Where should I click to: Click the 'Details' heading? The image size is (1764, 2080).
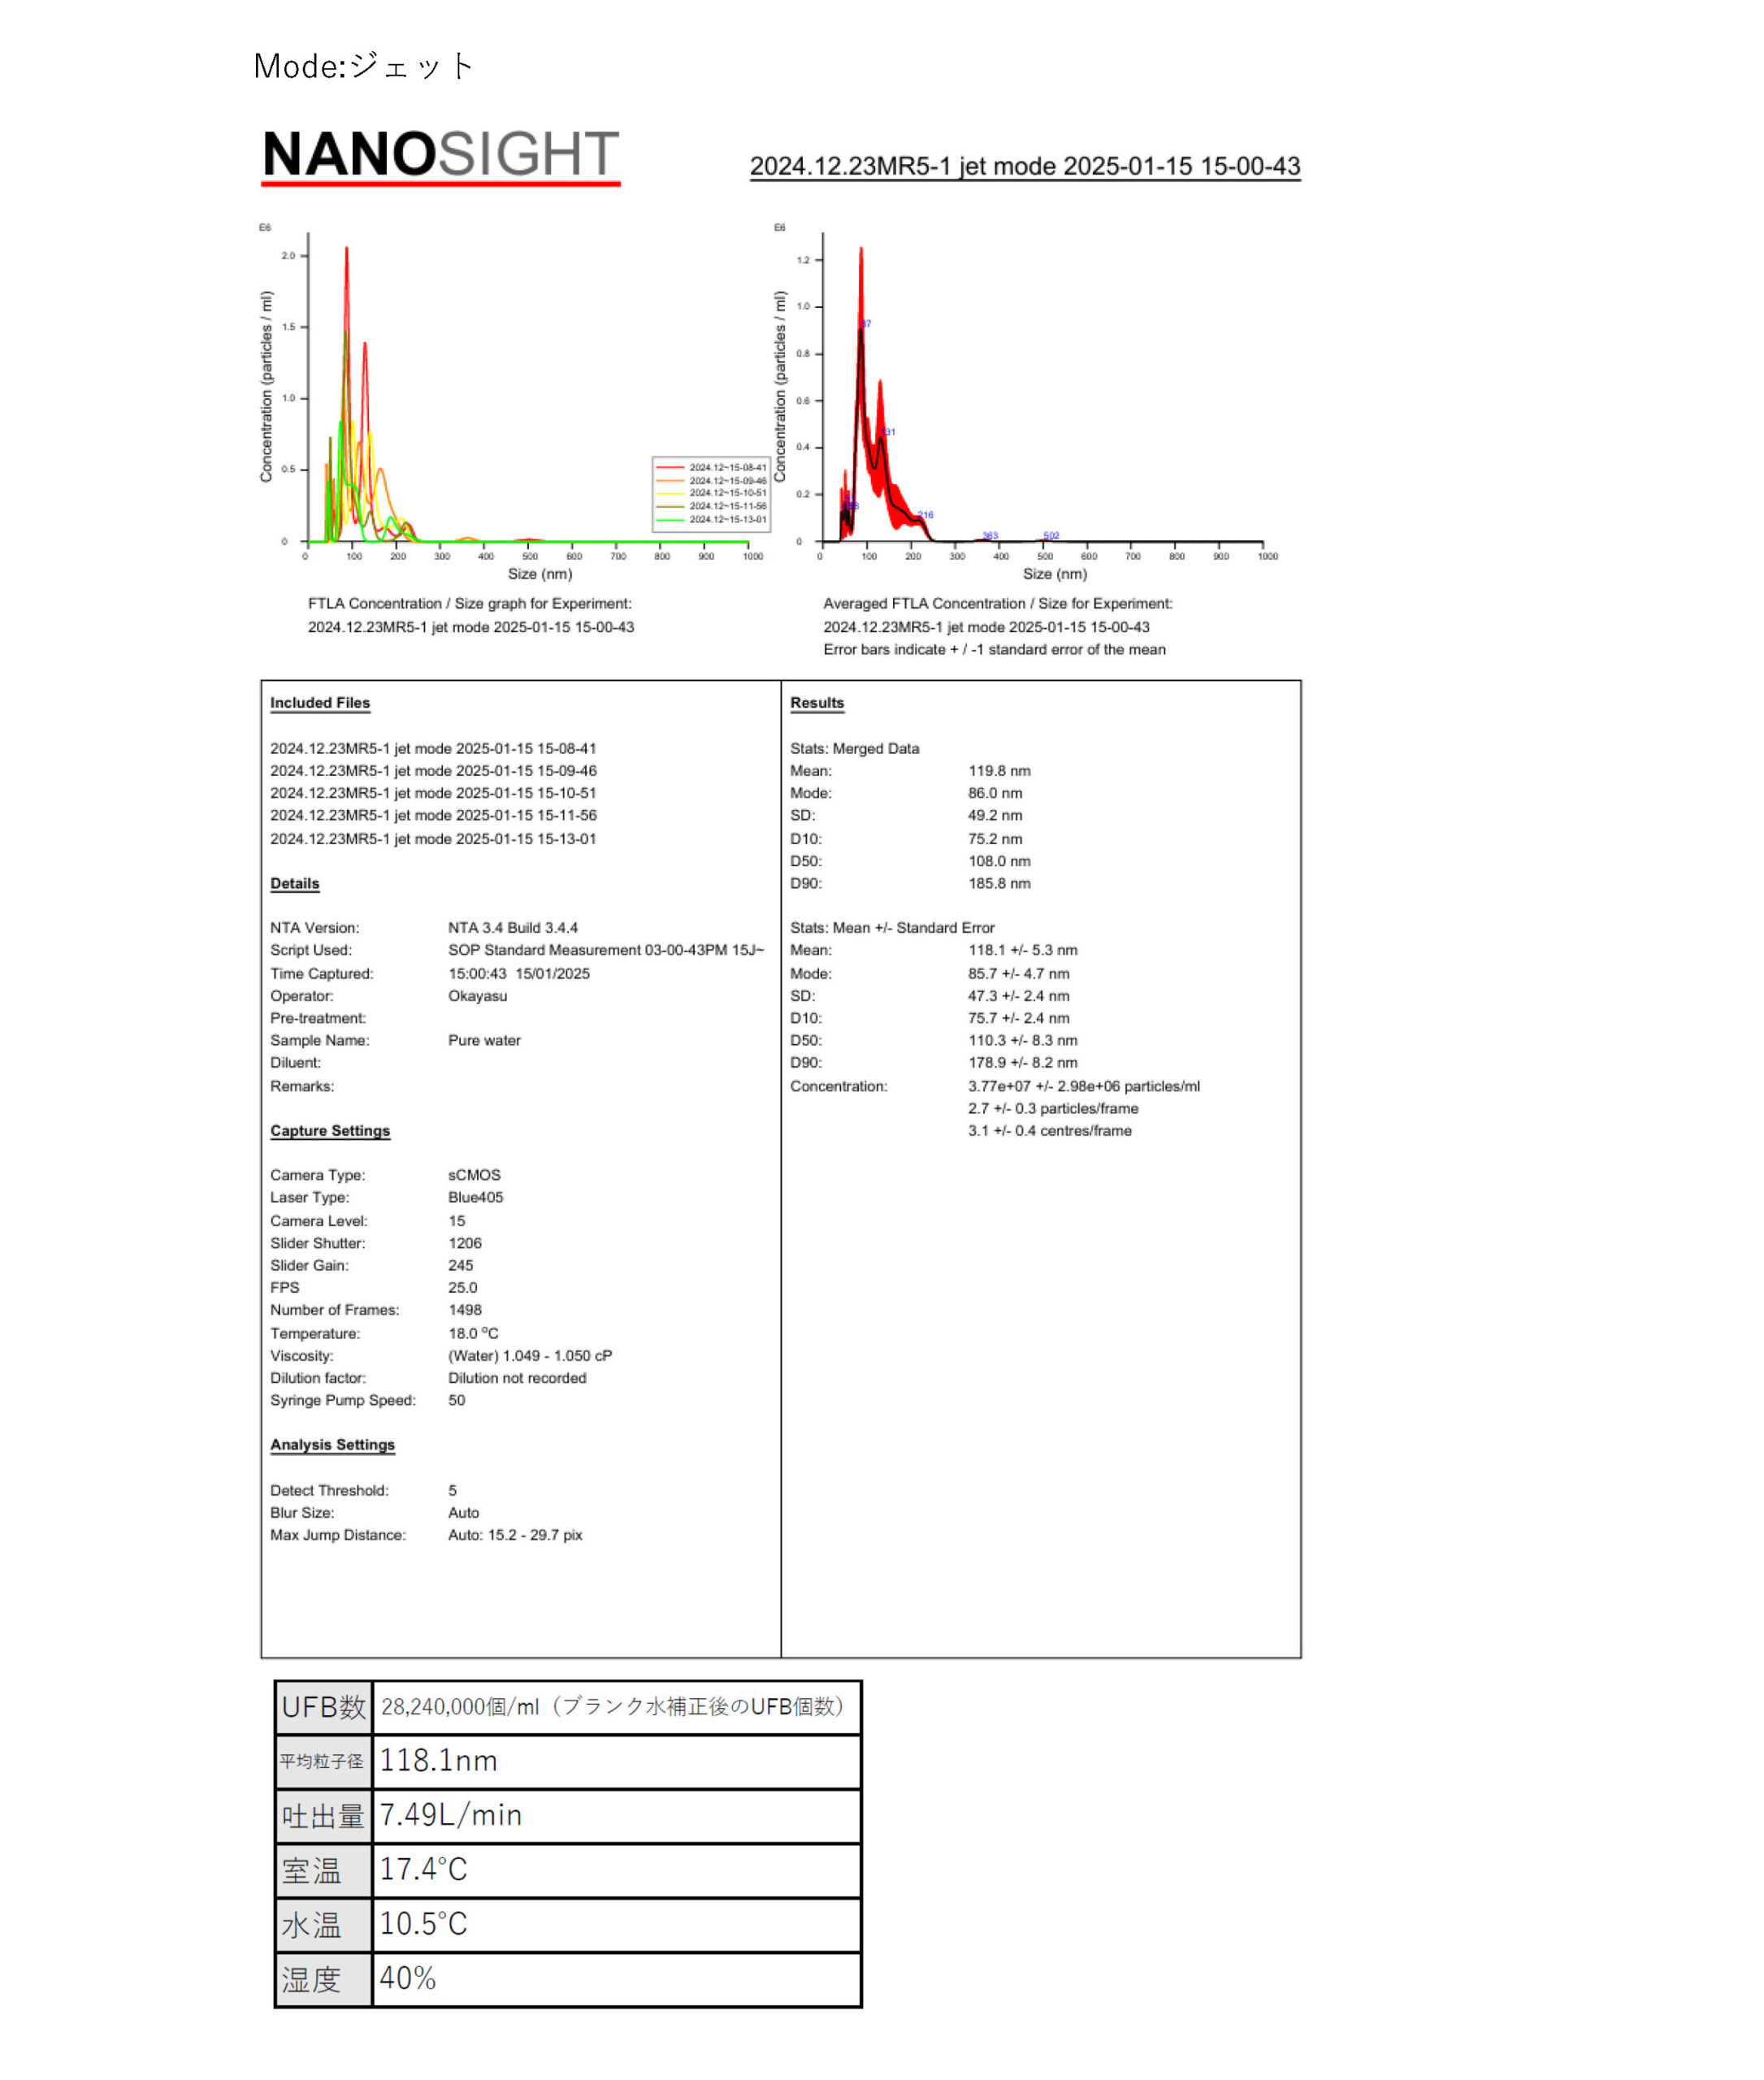(x=294, y=884)
